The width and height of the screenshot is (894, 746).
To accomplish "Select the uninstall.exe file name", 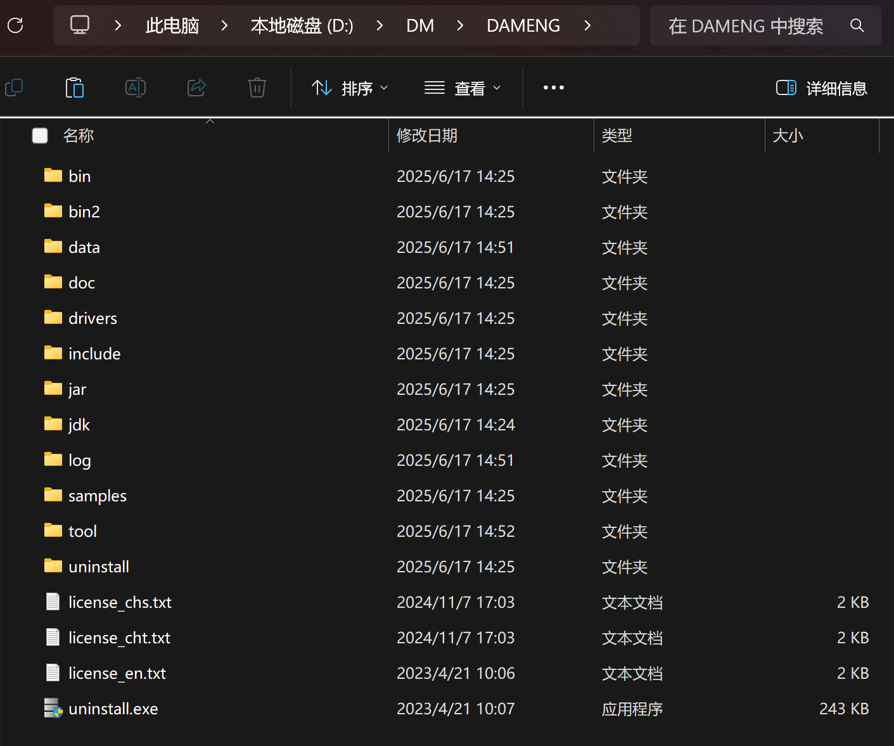I will click(x=113, y=709).
